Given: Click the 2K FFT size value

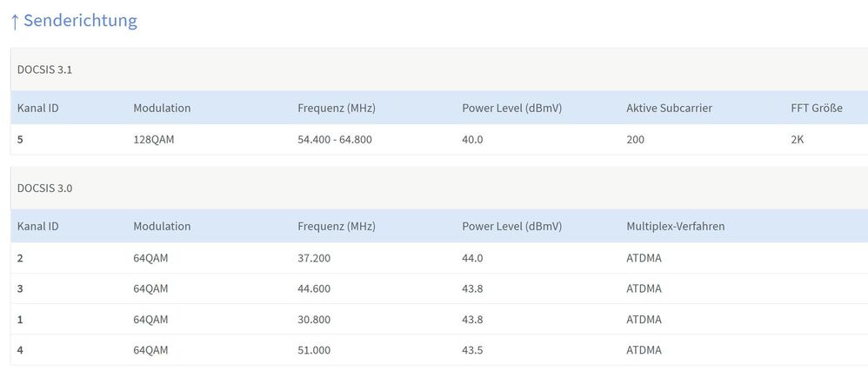Looking at the screenshot, I should (x=798, y=139).
